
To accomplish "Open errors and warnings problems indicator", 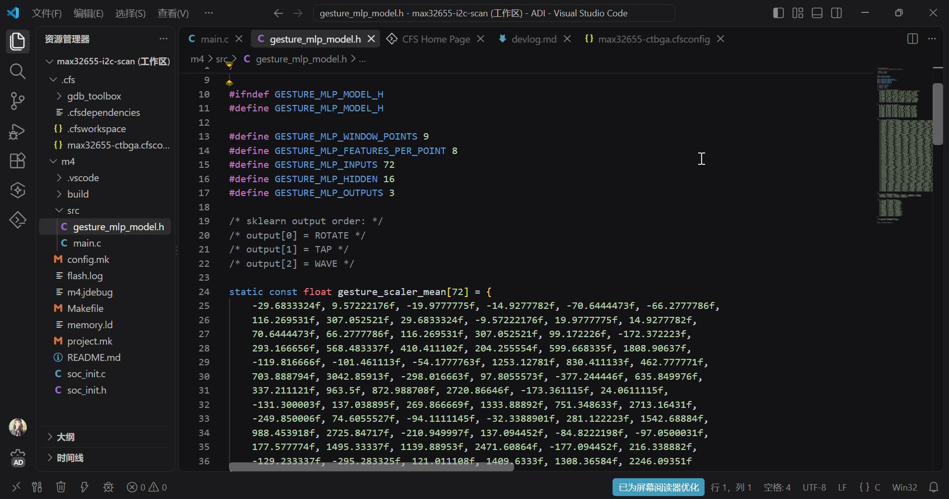I will (x=147, y=487).
